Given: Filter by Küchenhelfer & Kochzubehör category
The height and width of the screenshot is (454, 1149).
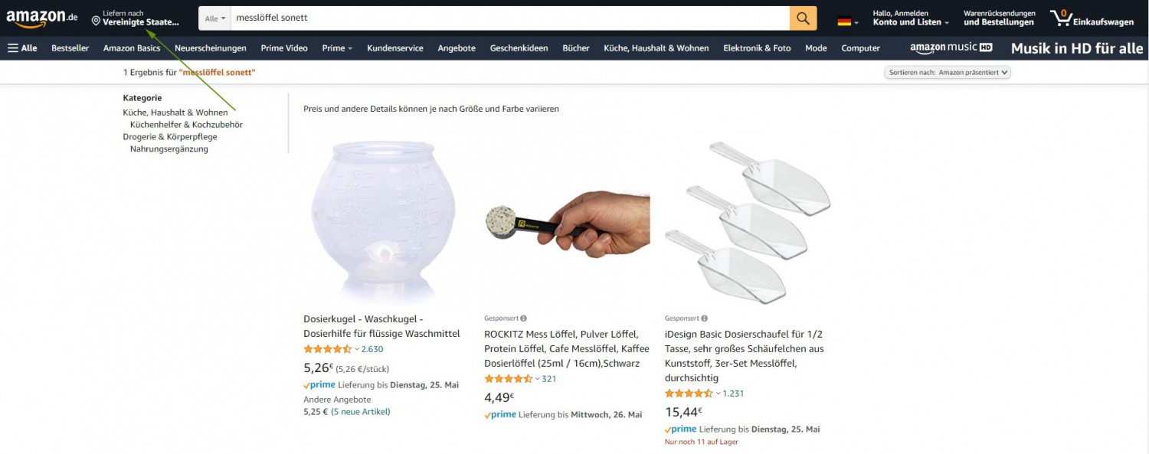Looking at the screenshot, I should pos(186,125).
